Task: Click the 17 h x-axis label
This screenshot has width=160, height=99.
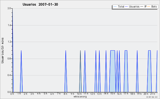Action: pyautogui.click(x=126, y=94)
